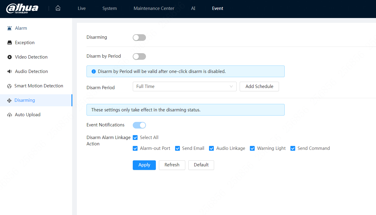Click the Video Detection play icon
The width and height of the screenshot is (376, 215).
pyautogui.click(x=9, y=57)
